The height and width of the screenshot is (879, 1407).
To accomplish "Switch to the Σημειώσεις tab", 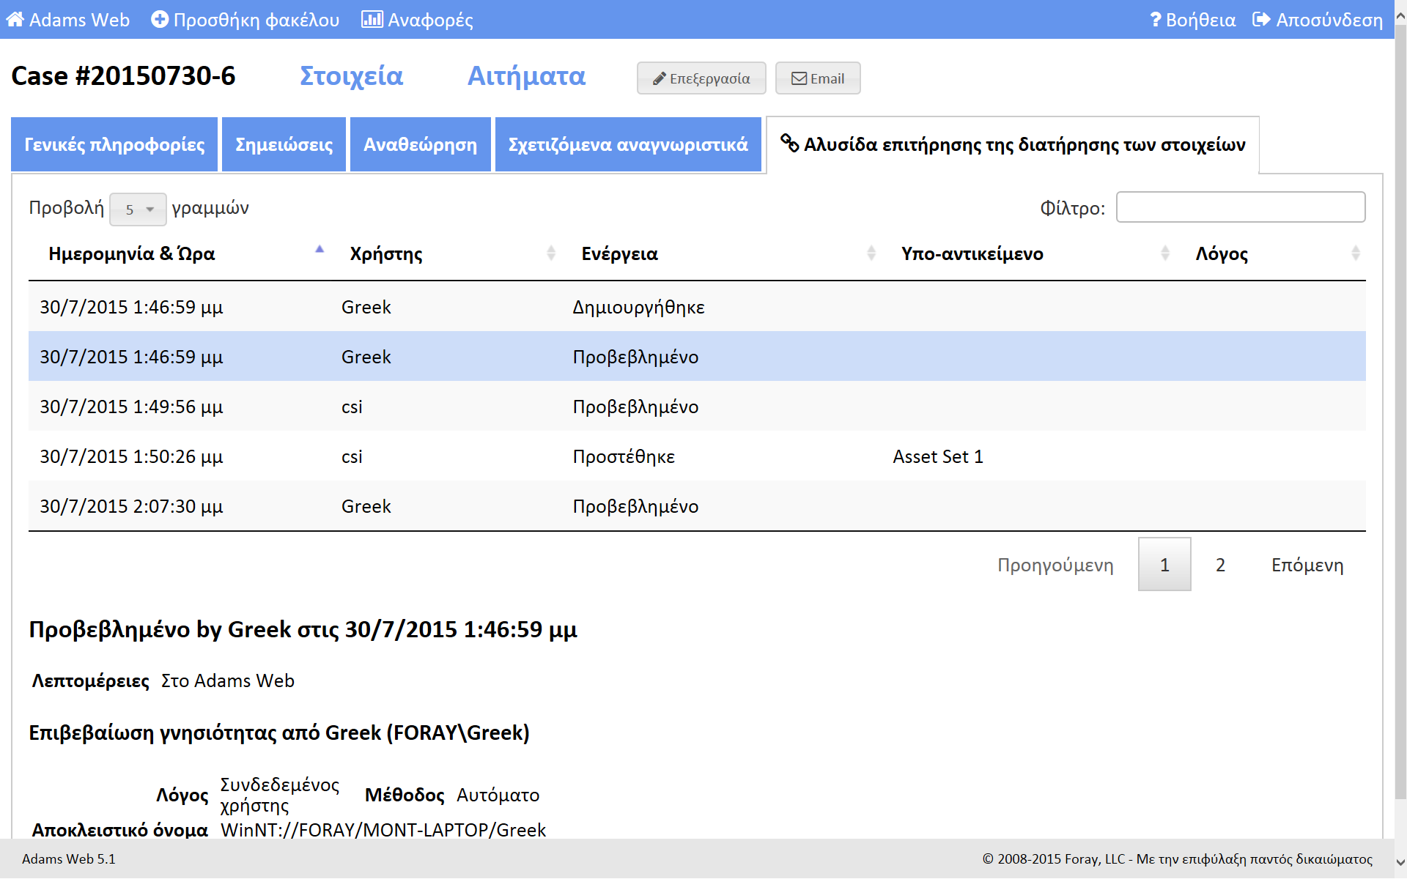I will [284, 145].
